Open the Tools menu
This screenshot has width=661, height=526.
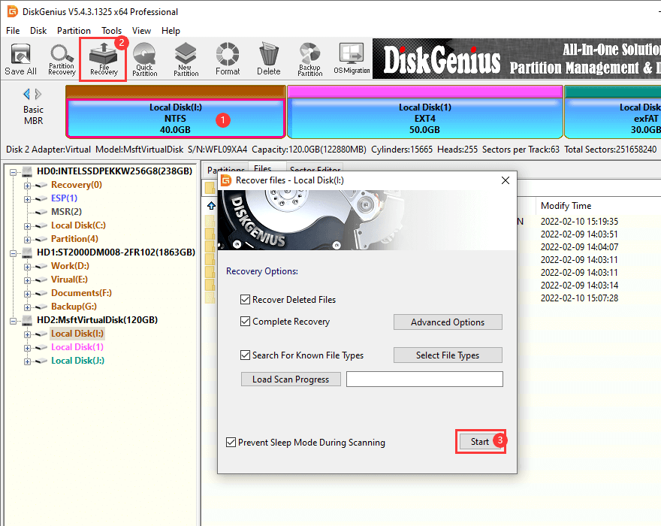111,31
